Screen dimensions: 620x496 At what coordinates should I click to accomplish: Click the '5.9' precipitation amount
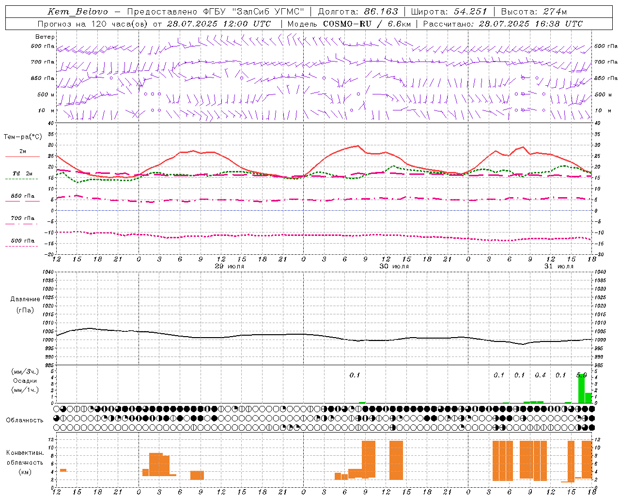point(581,375)
